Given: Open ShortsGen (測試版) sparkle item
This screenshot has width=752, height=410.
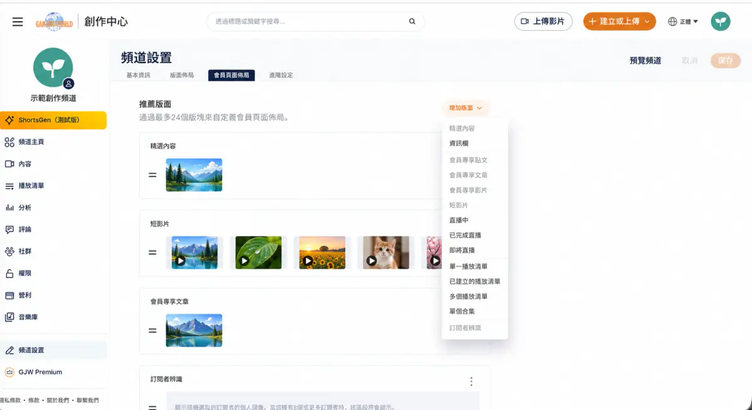Looking at the screenshot, I should pyautogui.click(x=53, y=120).
